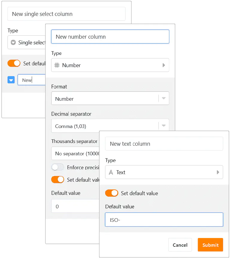
Task: Focus the New number column name field
Action: tap(110, 37)
